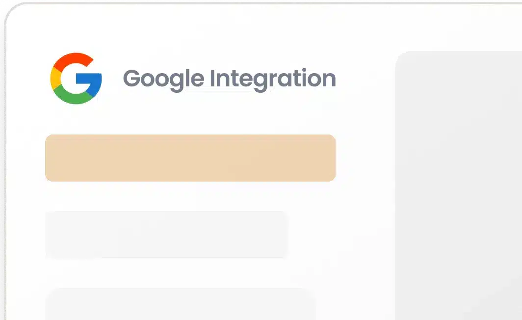The width and height of the screenshot is (522, 320).
Task: Click the Google G logo
Action: [76, 78]
